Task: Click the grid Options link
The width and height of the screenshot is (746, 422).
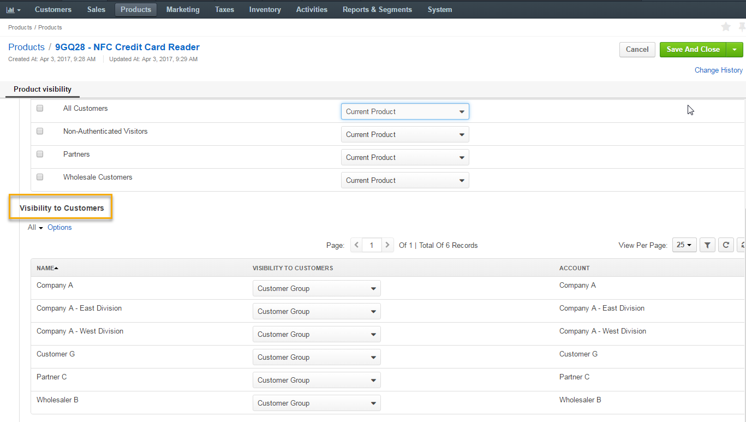Action: point(59,228)
